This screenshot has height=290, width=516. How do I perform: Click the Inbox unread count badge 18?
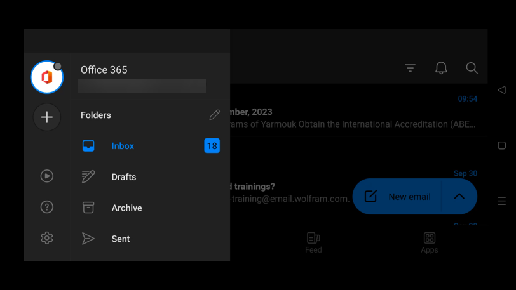(x=212, y=146)
